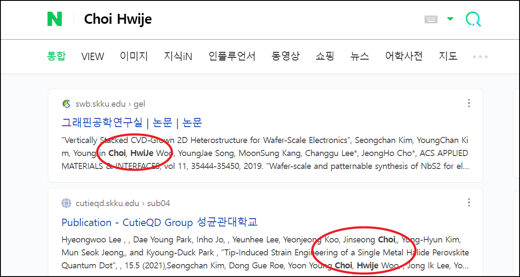The width and height of the screenshot is (520, 277).
Task: Open the options menu for the cutieqd.skku.edu result
Action: coord(469,203)
